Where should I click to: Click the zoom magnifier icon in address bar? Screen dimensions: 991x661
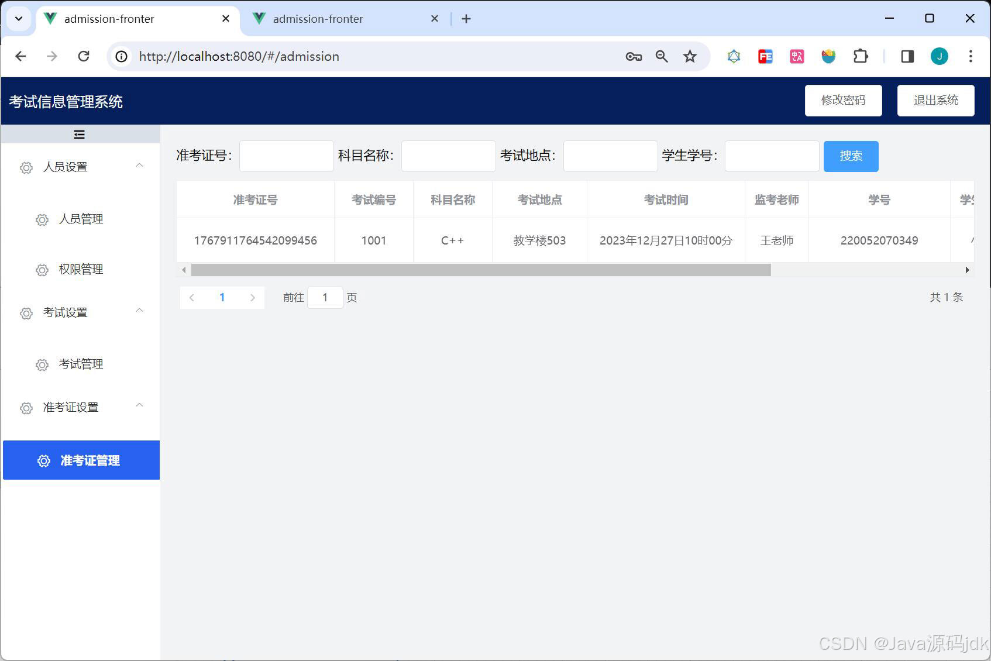(x=661, y=56)
